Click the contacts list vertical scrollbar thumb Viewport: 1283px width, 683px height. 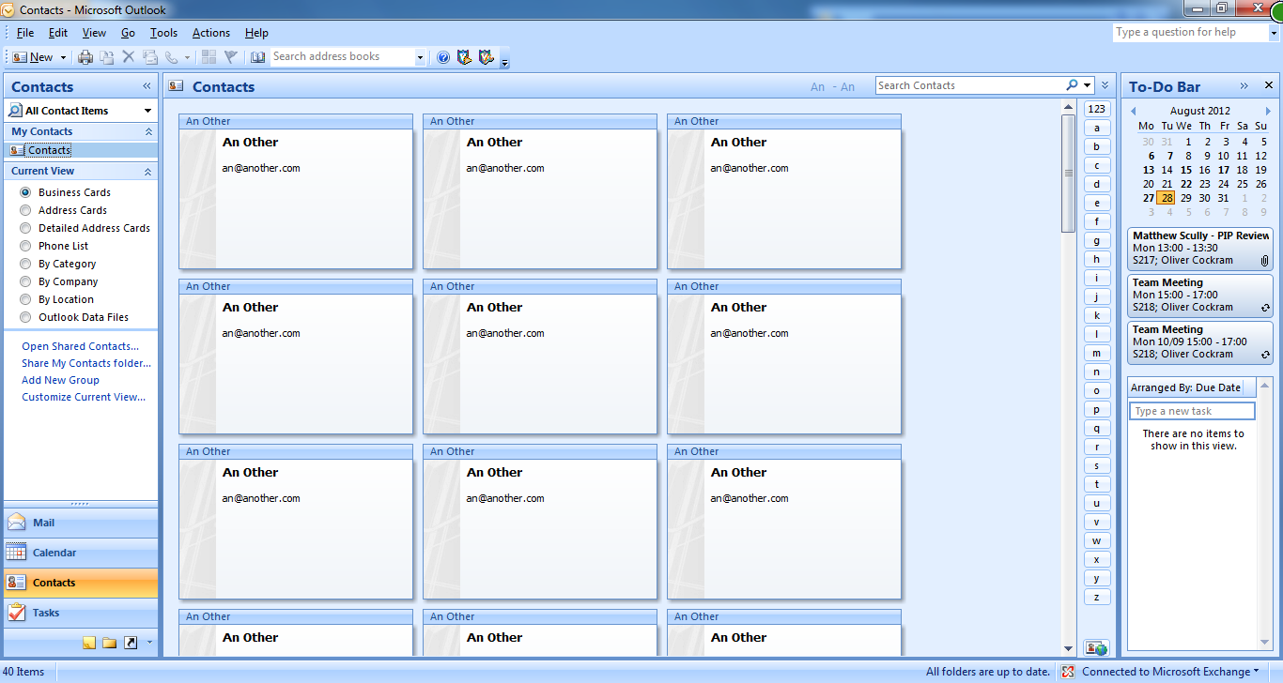click(x=1068, y=174)
